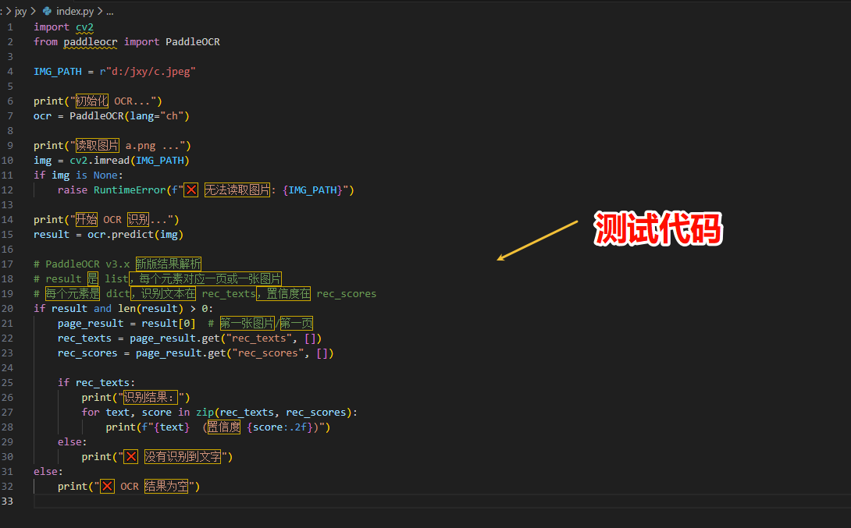
Task: Place cursor on empty line 33
Action: click(x=234, y=501)
